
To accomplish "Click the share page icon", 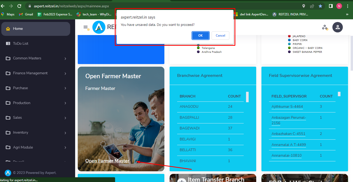I will (312, 6).
